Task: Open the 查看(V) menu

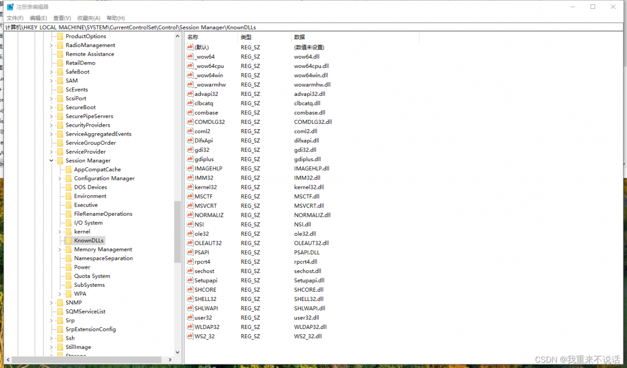Action: (x=62, y=18)
